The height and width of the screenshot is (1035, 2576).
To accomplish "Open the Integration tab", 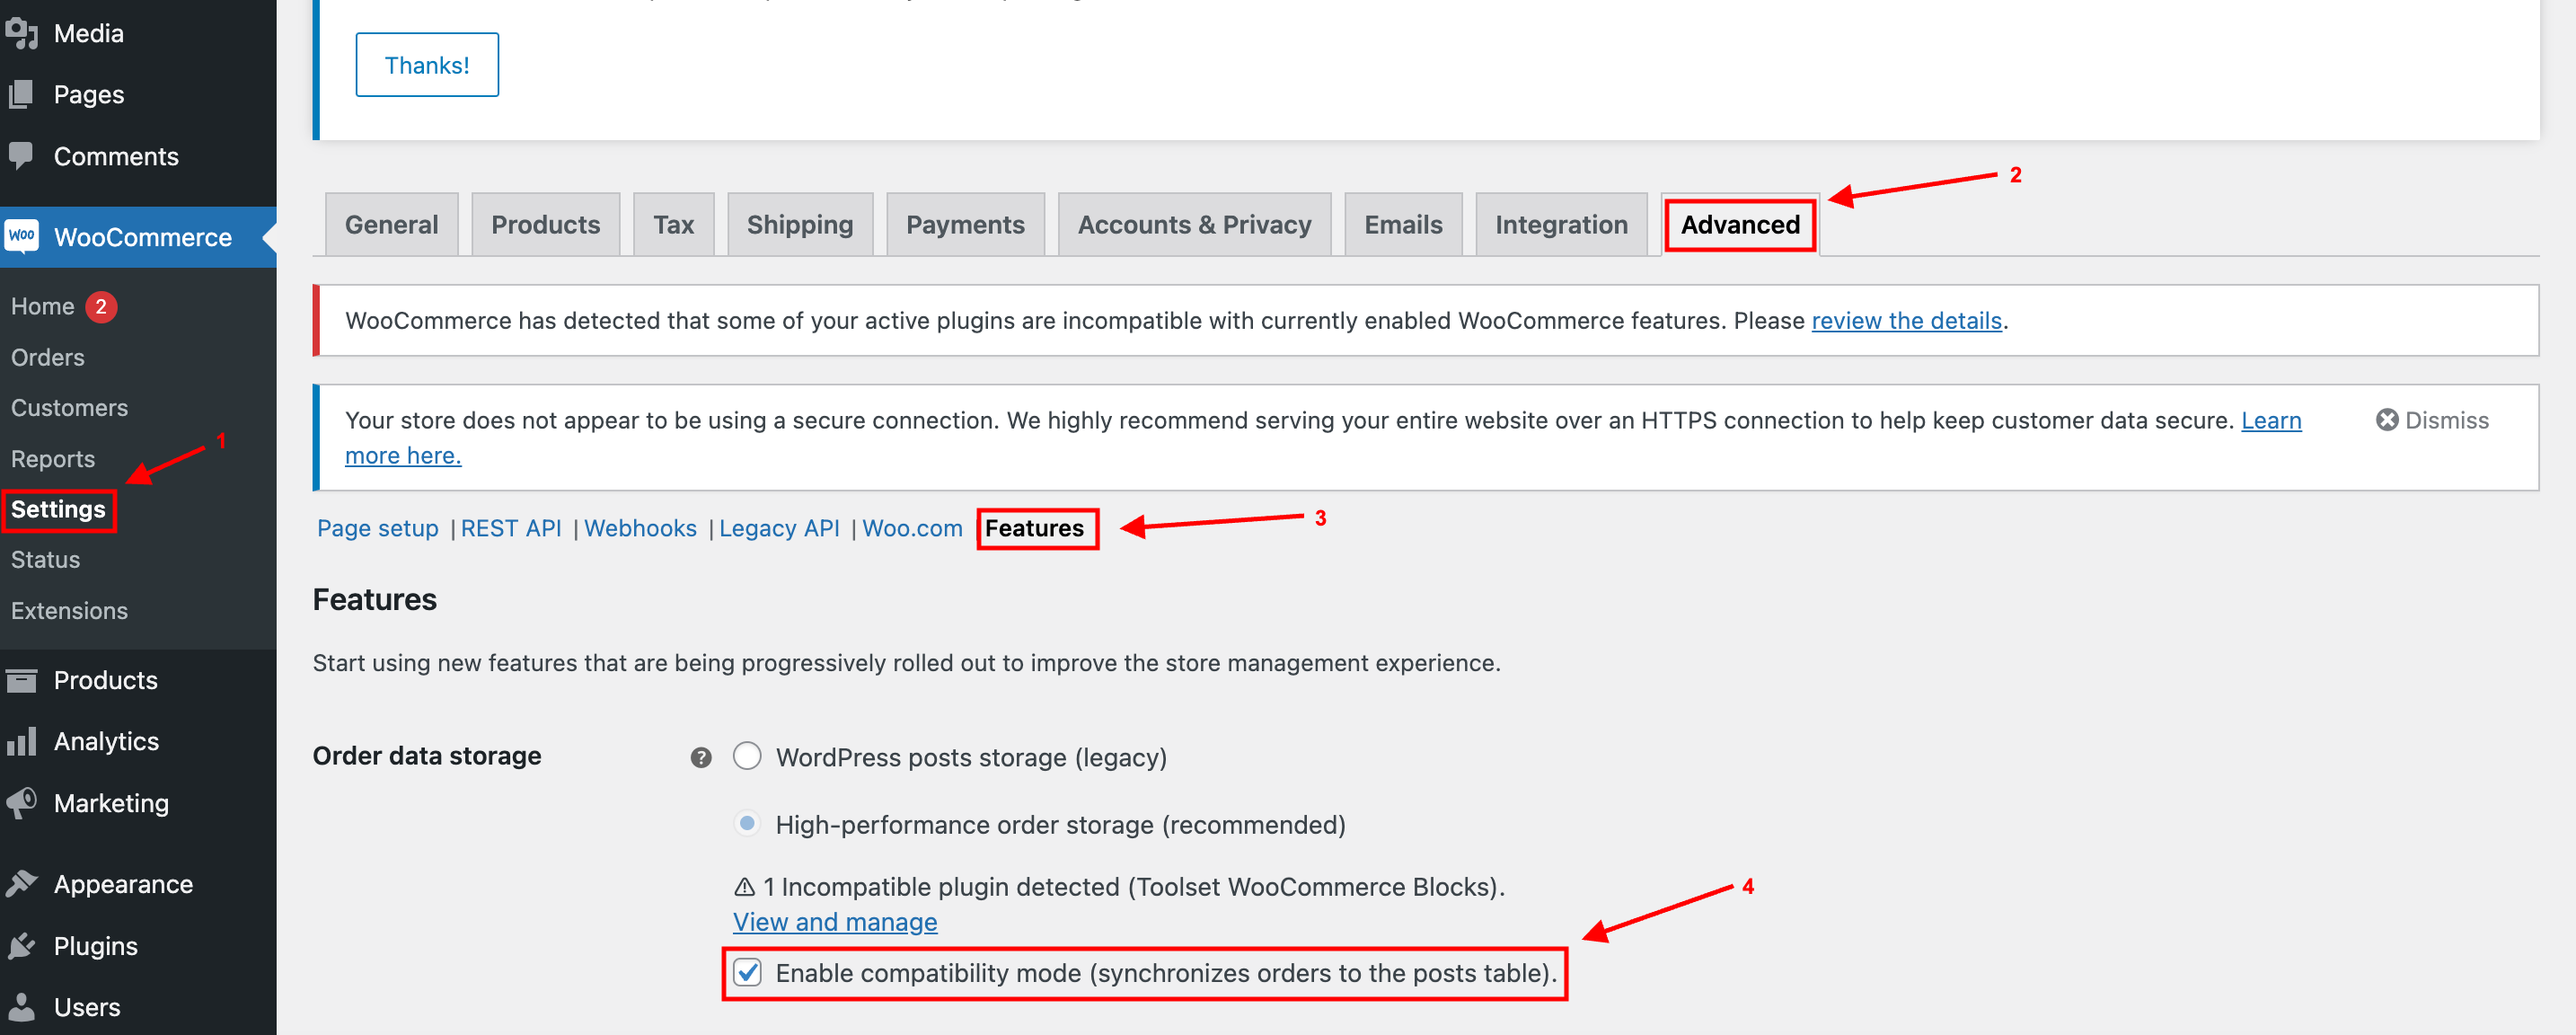I will 1561,224.
